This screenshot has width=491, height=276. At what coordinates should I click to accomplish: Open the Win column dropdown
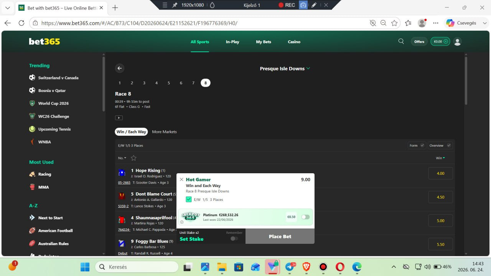[x=440, y=158]
